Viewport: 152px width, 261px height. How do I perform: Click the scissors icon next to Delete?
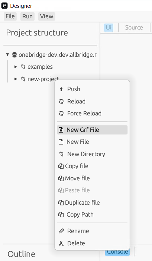61,243
